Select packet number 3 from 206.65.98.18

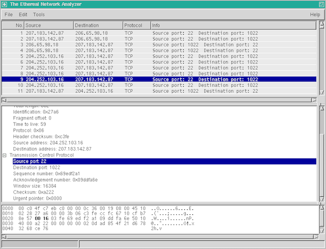(159, 44)
